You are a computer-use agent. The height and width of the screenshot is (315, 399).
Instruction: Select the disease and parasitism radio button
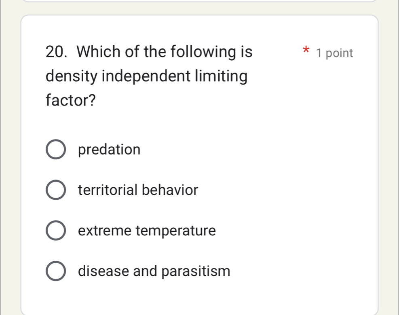coord(56,271)
